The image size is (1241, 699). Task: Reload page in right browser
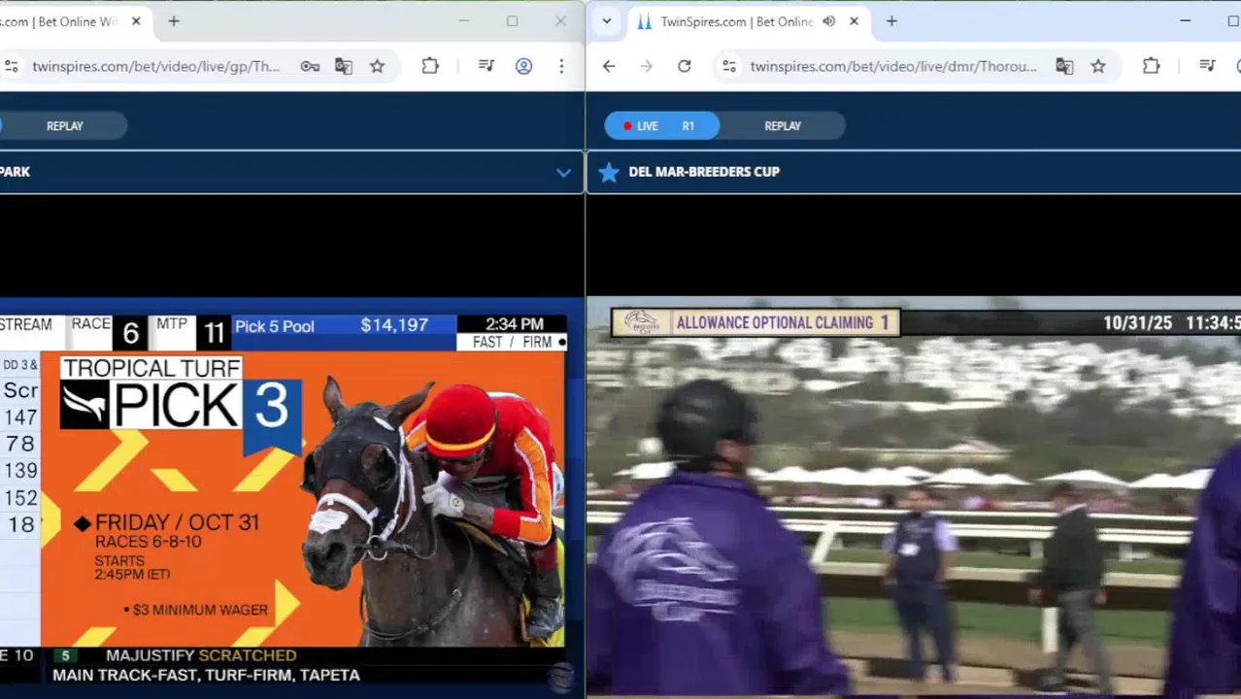coord(685,66)
